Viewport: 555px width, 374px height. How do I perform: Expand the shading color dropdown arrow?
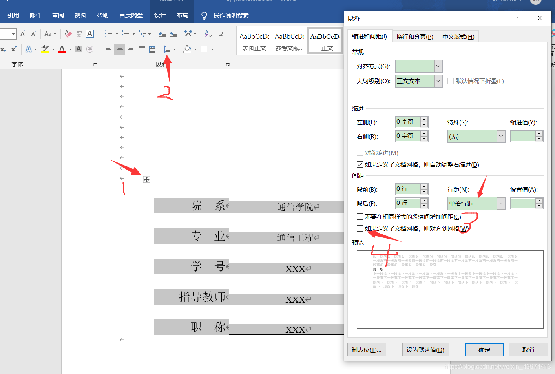(x=195, y=49)
